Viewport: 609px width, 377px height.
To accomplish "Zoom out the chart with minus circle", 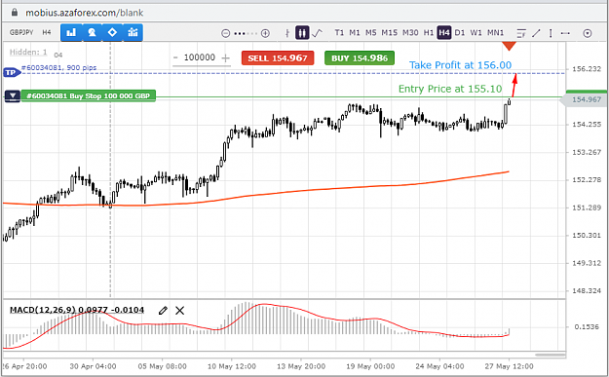I will (226, 33).
